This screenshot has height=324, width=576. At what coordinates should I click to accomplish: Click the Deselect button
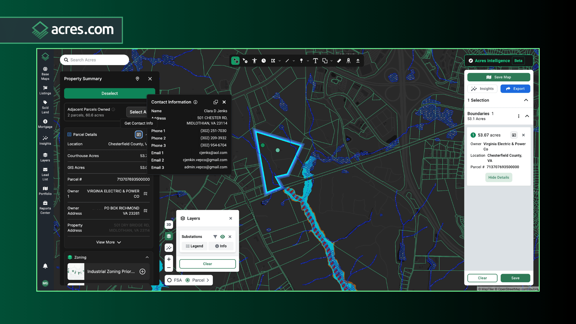pos(109,93)
